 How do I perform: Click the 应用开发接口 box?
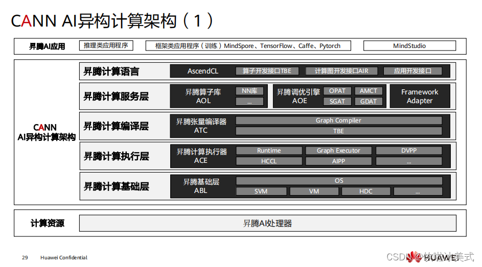pos(413,71)
